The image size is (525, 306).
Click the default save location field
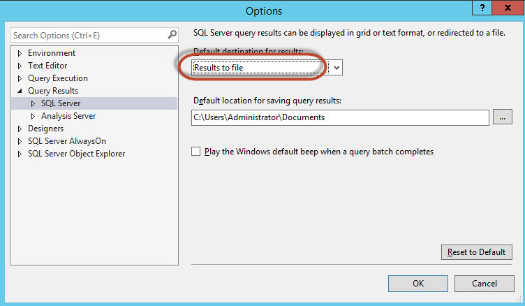[339, 117]
